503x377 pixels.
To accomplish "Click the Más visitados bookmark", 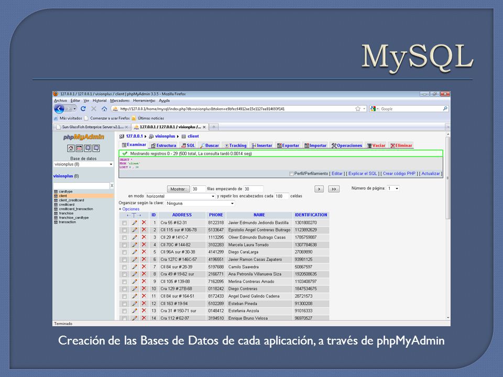I will tap(68, 118).
